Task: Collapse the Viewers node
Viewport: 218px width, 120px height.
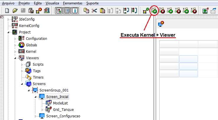Action: 15,58
